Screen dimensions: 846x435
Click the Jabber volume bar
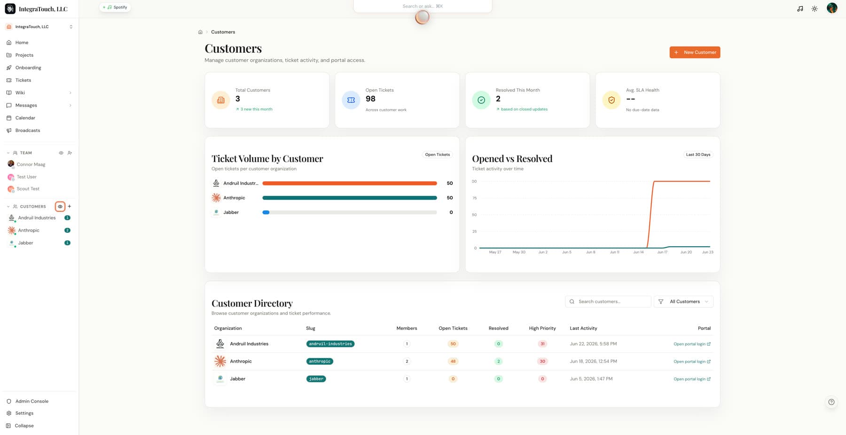(x=350, y=212)
